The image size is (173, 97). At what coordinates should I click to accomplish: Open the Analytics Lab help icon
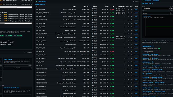tap(152, 4)
